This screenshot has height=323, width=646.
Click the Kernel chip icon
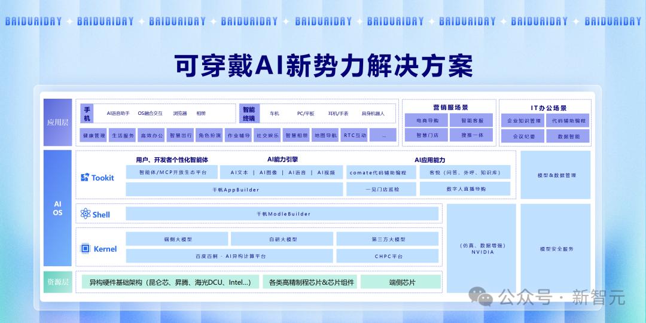pyautogui.click(x=85, y=249)
